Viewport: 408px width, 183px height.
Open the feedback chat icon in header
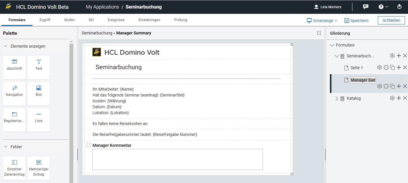[366, 7]
